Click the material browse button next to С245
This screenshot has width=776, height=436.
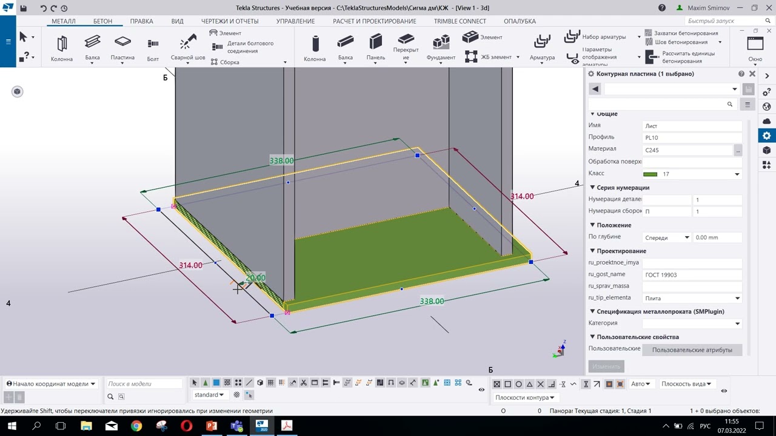(738, 150)
